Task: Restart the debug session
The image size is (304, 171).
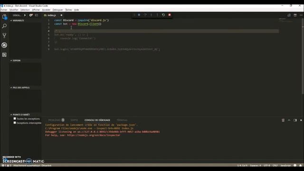Action: (163, 15)
